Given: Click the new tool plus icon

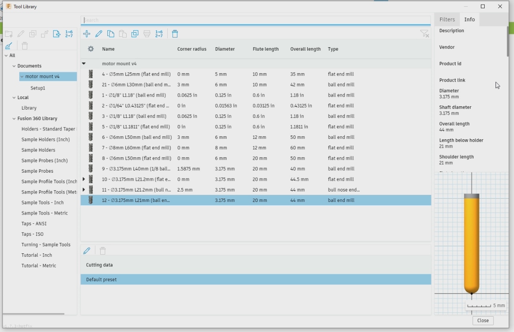Looking at the screenshot, I should tap(87, 34).
